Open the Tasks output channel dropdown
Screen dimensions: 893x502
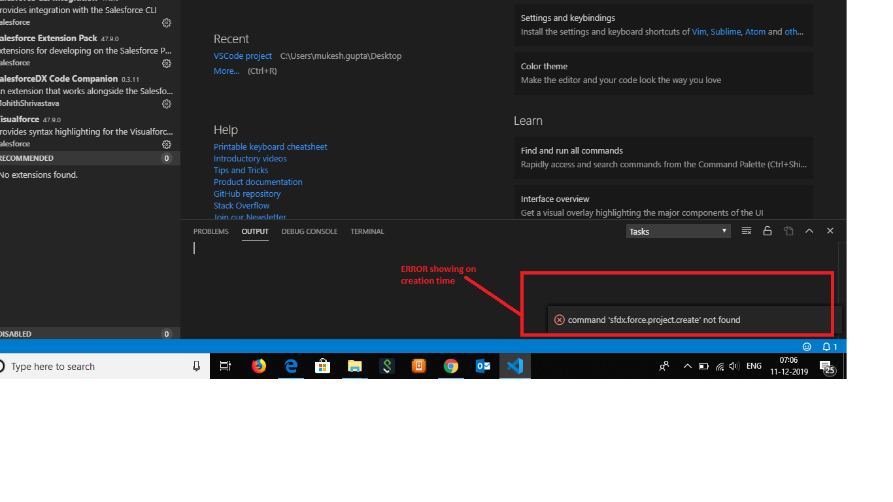678,231
